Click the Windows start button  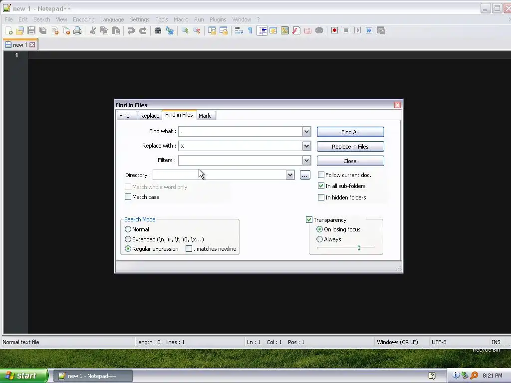[24, 376]
